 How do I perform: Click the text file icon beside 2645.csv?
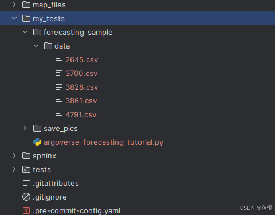click(x=59, y=59)
